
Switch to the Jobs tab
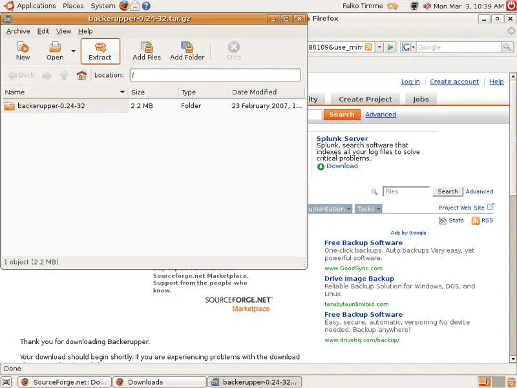[x=421, y=100]
